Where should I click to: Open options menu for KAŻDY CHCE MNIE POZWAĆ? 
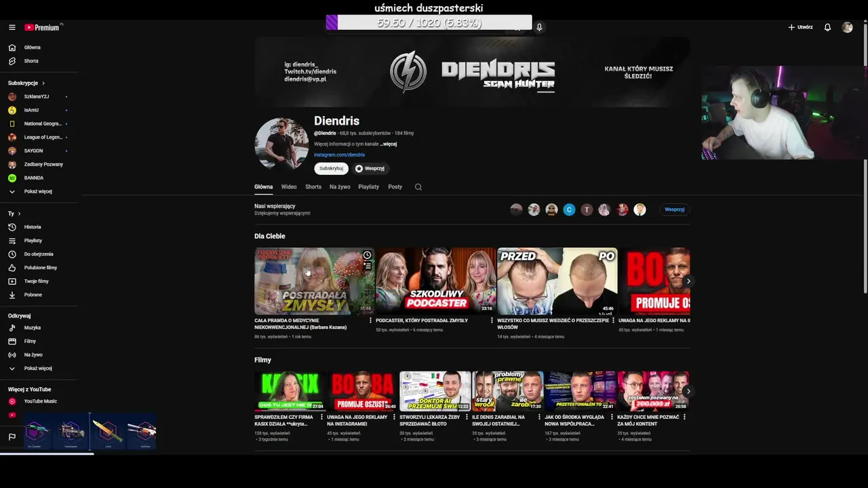[x=684, y=417]
